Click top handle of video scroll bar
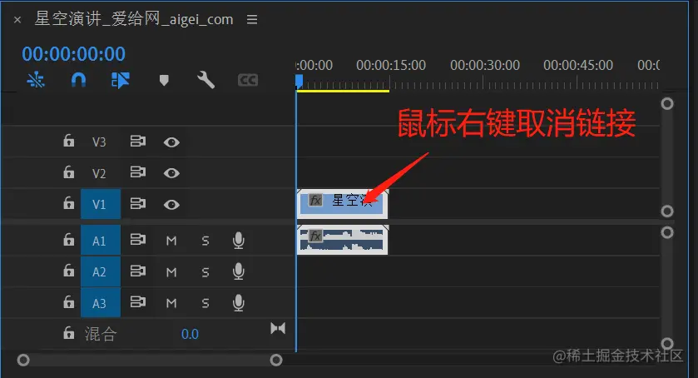This screenshot has width=698, height=378. [x=667, y=104]
